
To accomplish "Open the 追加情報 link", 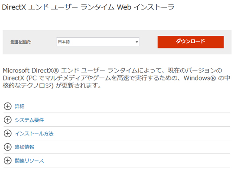I will click(24, 147).
